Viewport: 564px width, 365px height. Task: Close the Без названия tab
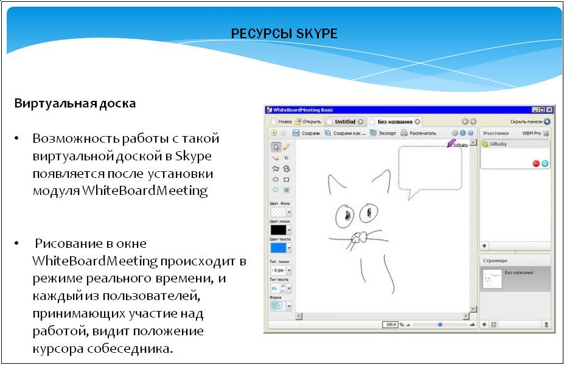(x=417, y=121)
